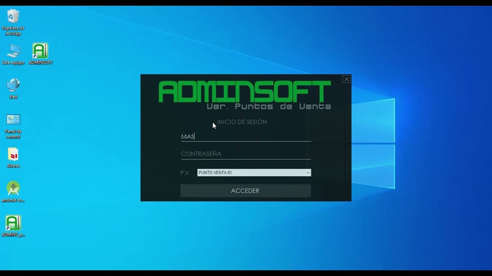Select the Este equipo desktop icon
Image resolution: width=492 pixels, height=276 pixels.
click(x=13, y=54)
